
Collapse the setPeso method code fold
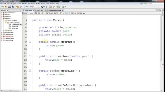(x=30, y=56)
